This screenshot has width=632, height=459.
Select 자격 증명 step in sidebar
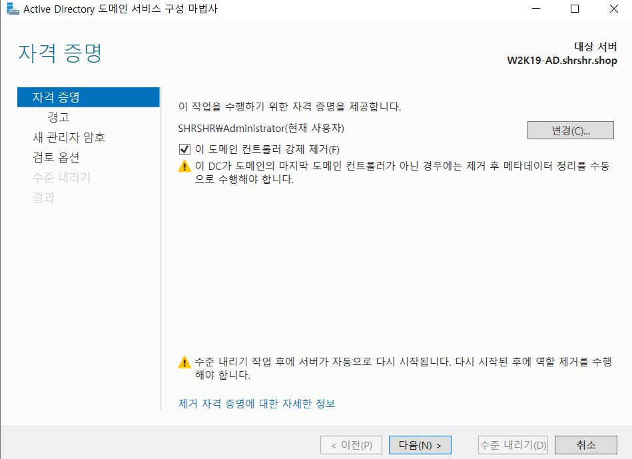(x=89, y=97)
